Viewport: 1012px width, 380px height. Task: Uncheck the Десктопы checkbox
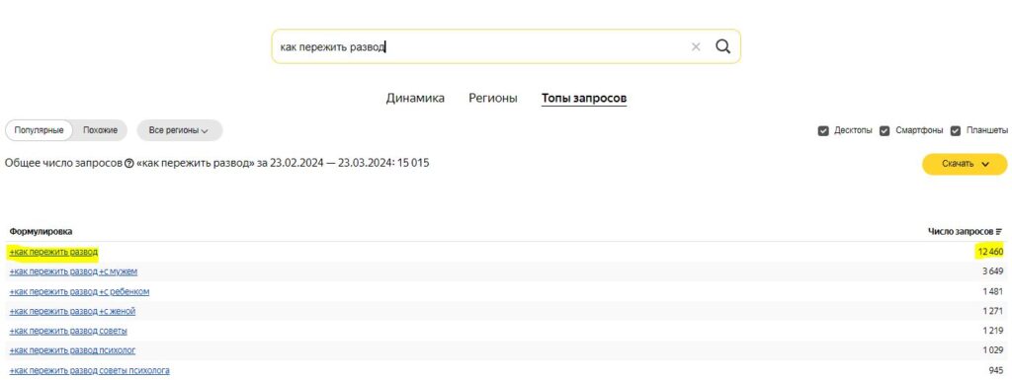point(823,130)
